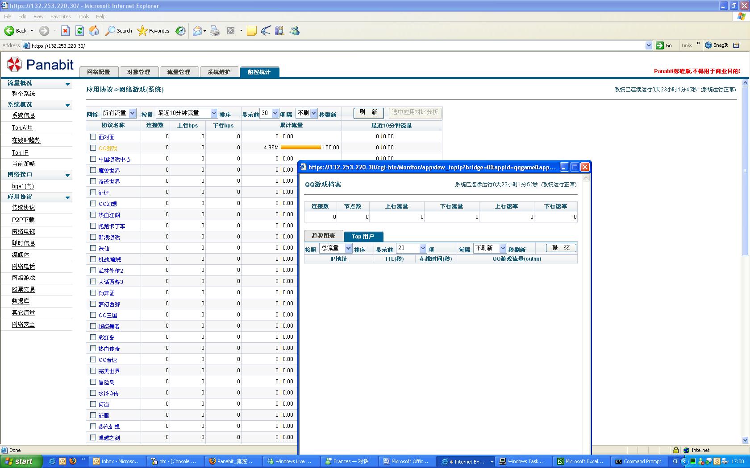Open the main page 不刷 refresh interval dropdown
This screenshot has height=468, width=750.
click(307, 113)
